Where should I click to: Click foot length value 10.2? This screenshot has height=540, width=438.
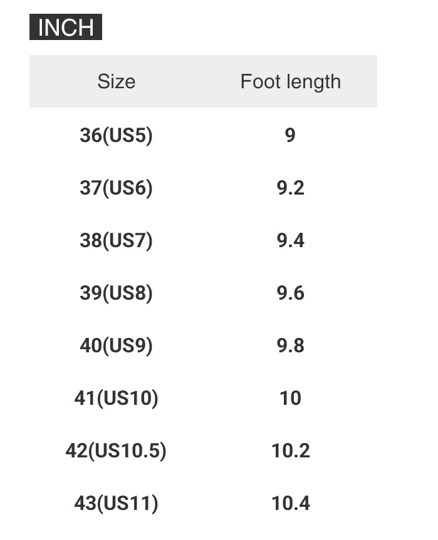coord(290,451)
